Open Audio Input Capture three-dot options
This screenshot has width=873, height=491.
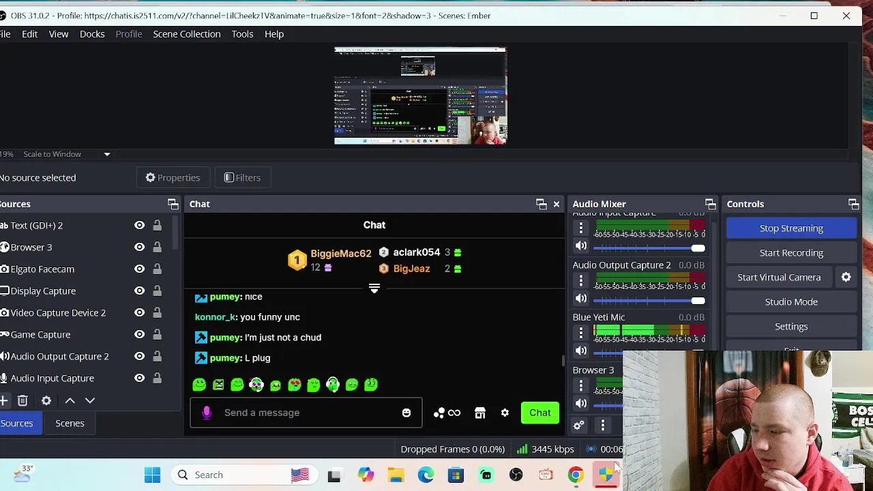pyautogui.click(x=581, y=228)
